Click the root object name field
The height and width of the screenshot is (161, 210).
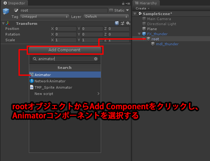(64, 10)
